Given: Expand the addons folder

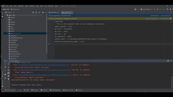Looking at the screenshot, I should pos(7,22).
